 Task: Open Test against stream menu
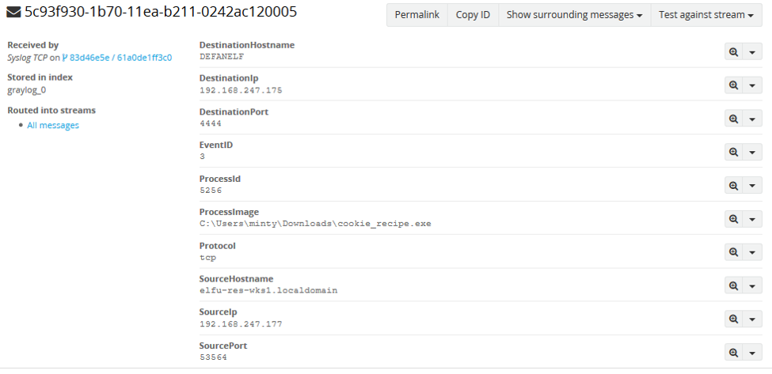click(705, 15)
